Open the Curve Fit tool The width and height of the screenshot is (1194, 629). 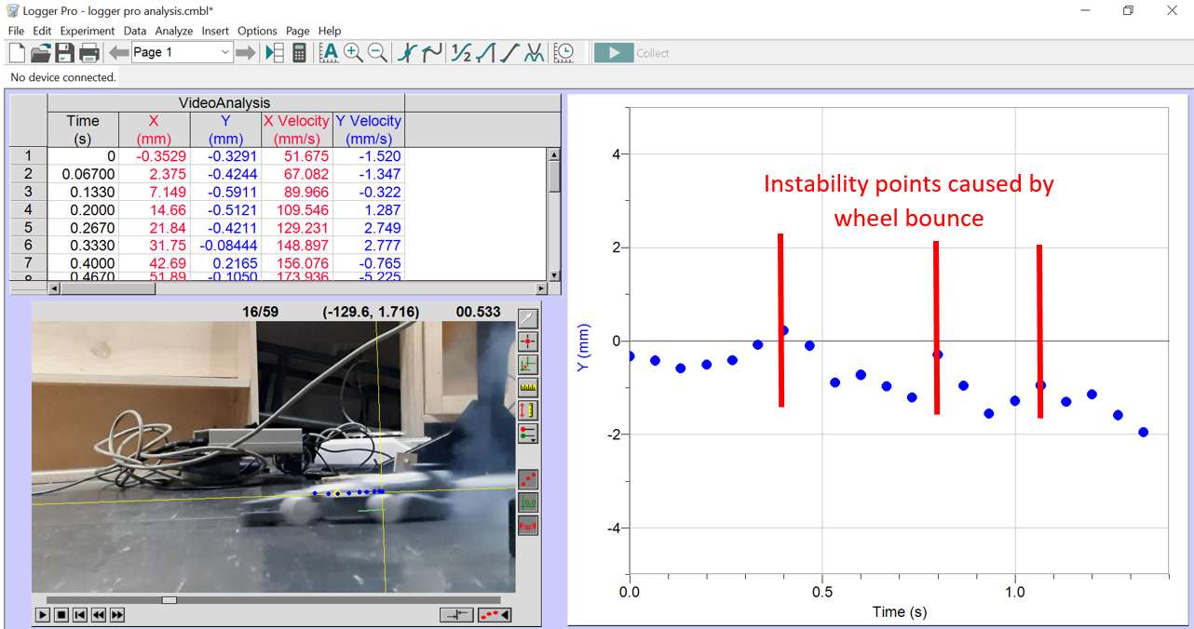click(x=534, y=53)
